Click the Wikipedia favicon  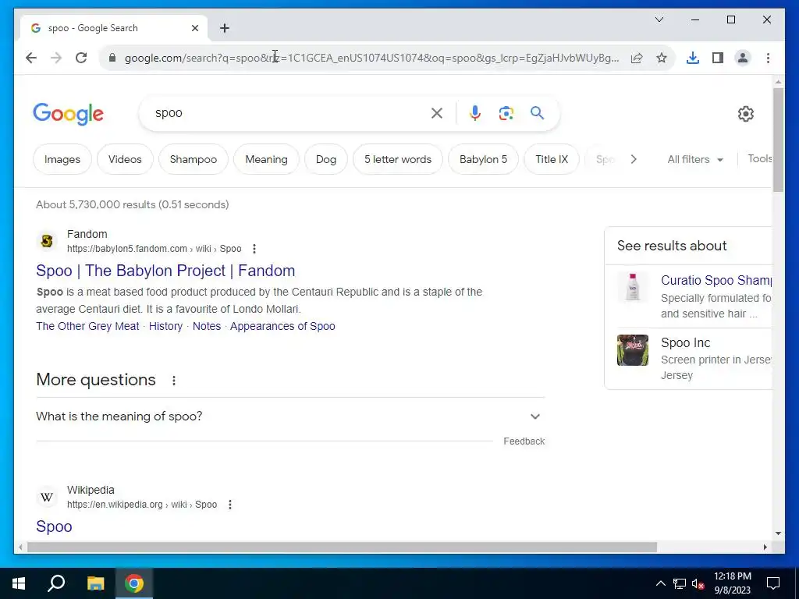click(47, 497)
